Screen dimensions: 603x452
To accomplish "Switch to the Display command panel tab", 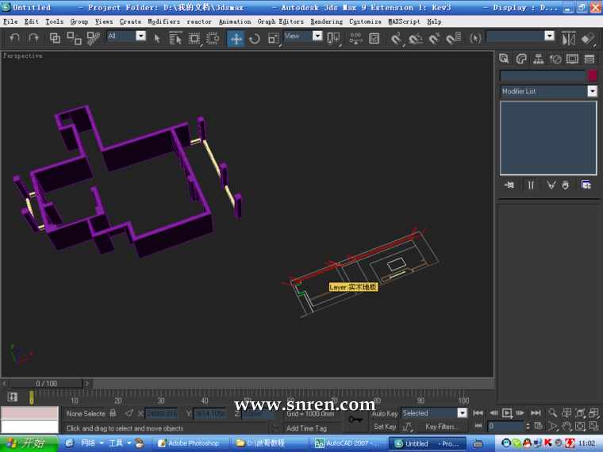I will click(572, 59).
